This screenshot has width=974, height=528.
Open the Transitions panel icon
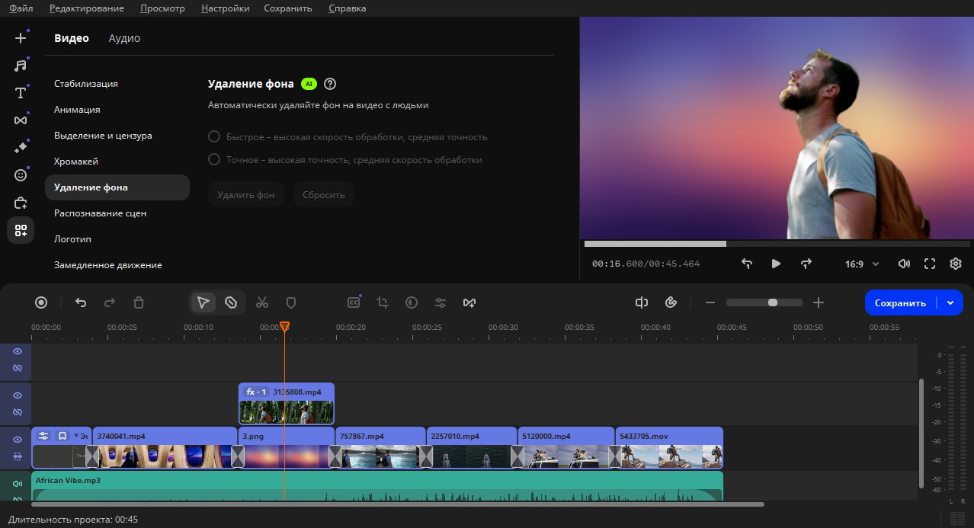(21, 120)
